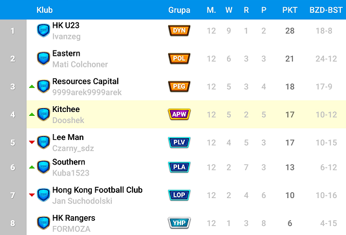Open manager profile Jan Suchodolski

(82, 201)
